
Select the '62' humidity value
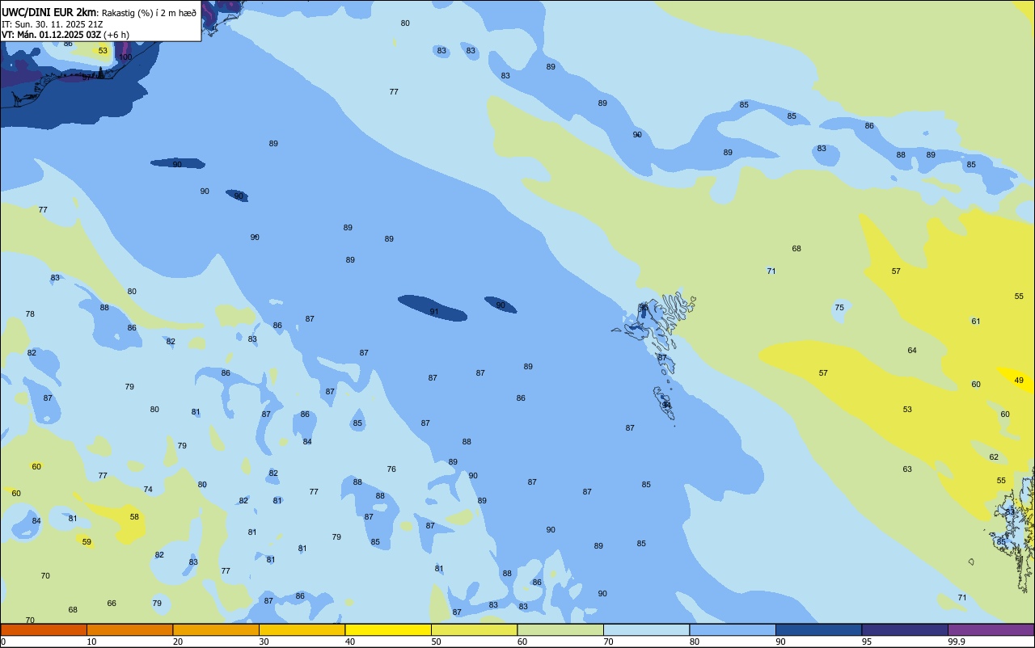pos(994,457)
